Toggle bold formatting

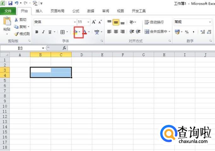[x=37, y=32]
